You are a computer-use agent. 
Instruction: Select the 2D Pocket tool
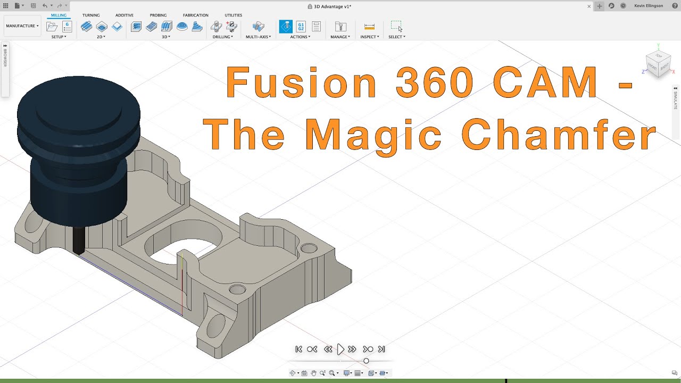click(102, 26)
